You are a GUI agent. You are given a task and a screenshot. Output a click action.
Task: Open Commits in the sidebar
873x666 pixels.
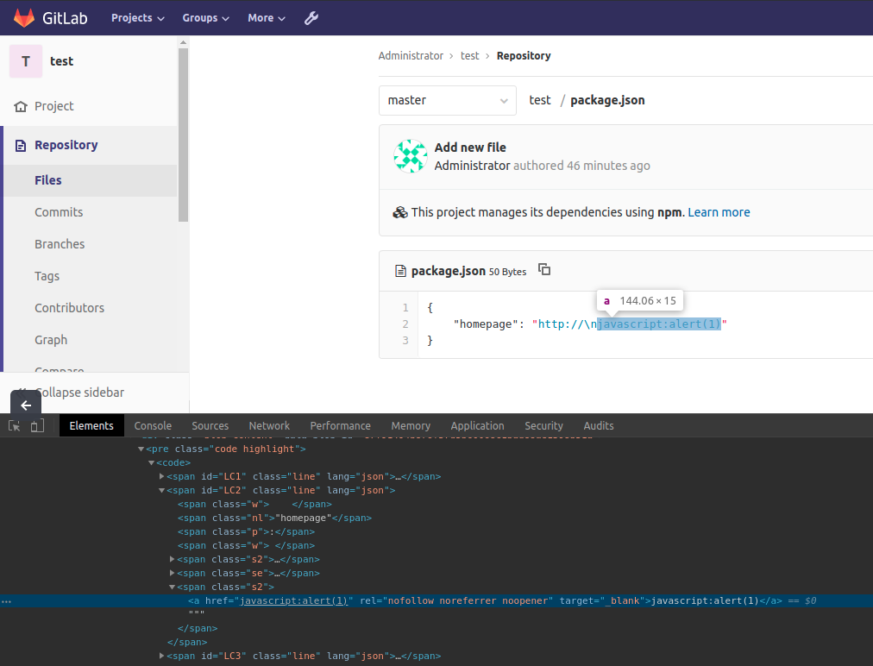(x=59, y=212)
